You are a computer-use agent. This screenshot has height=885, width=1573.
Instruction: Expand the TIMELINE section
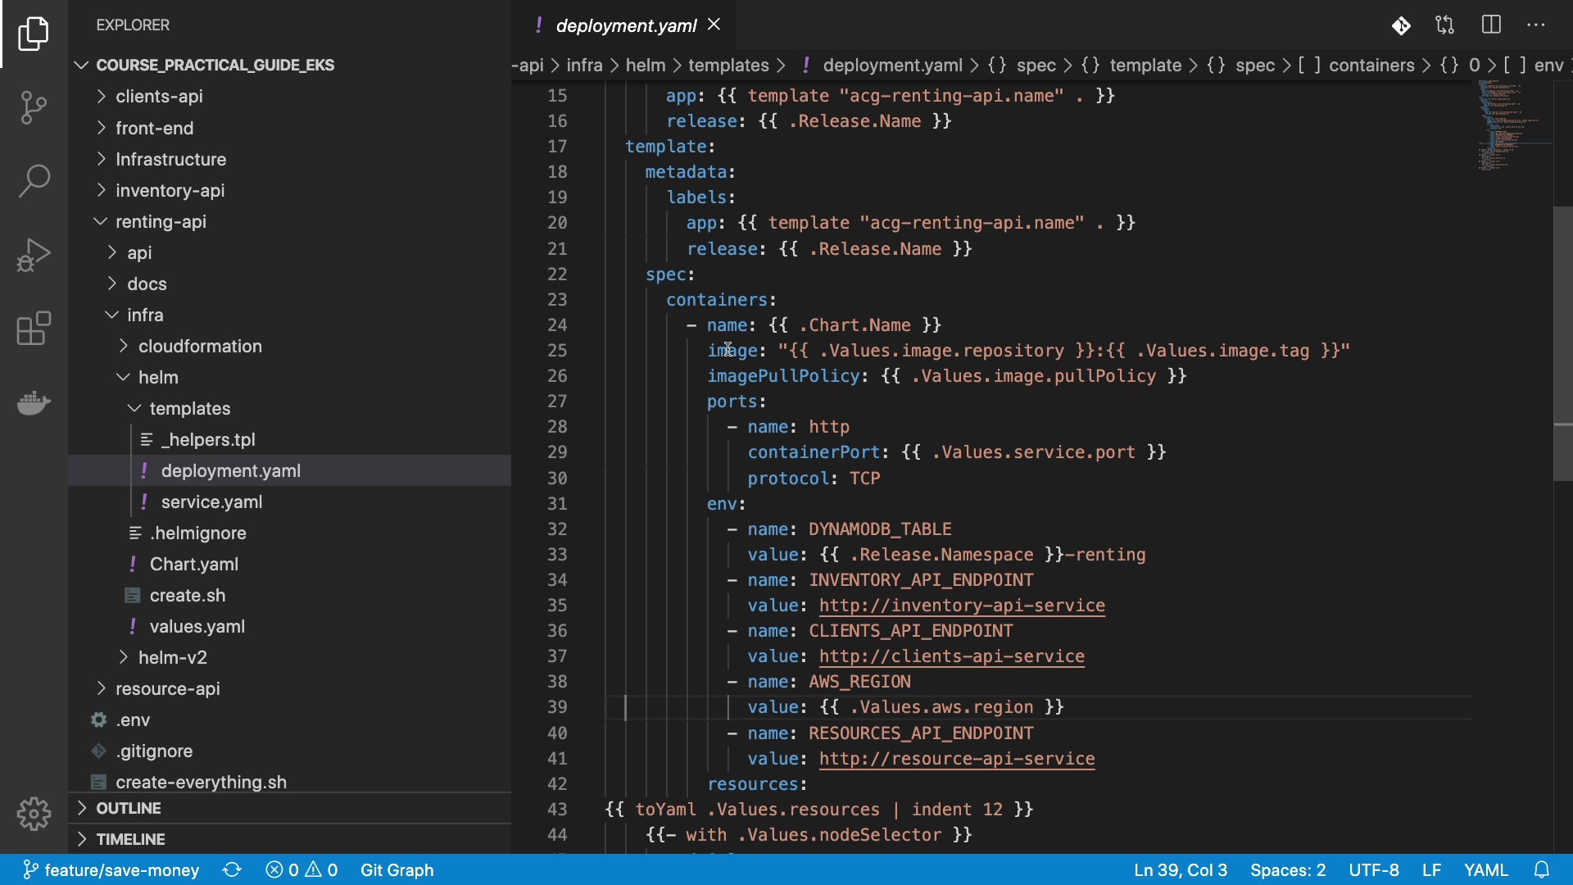tap(130, 839)
